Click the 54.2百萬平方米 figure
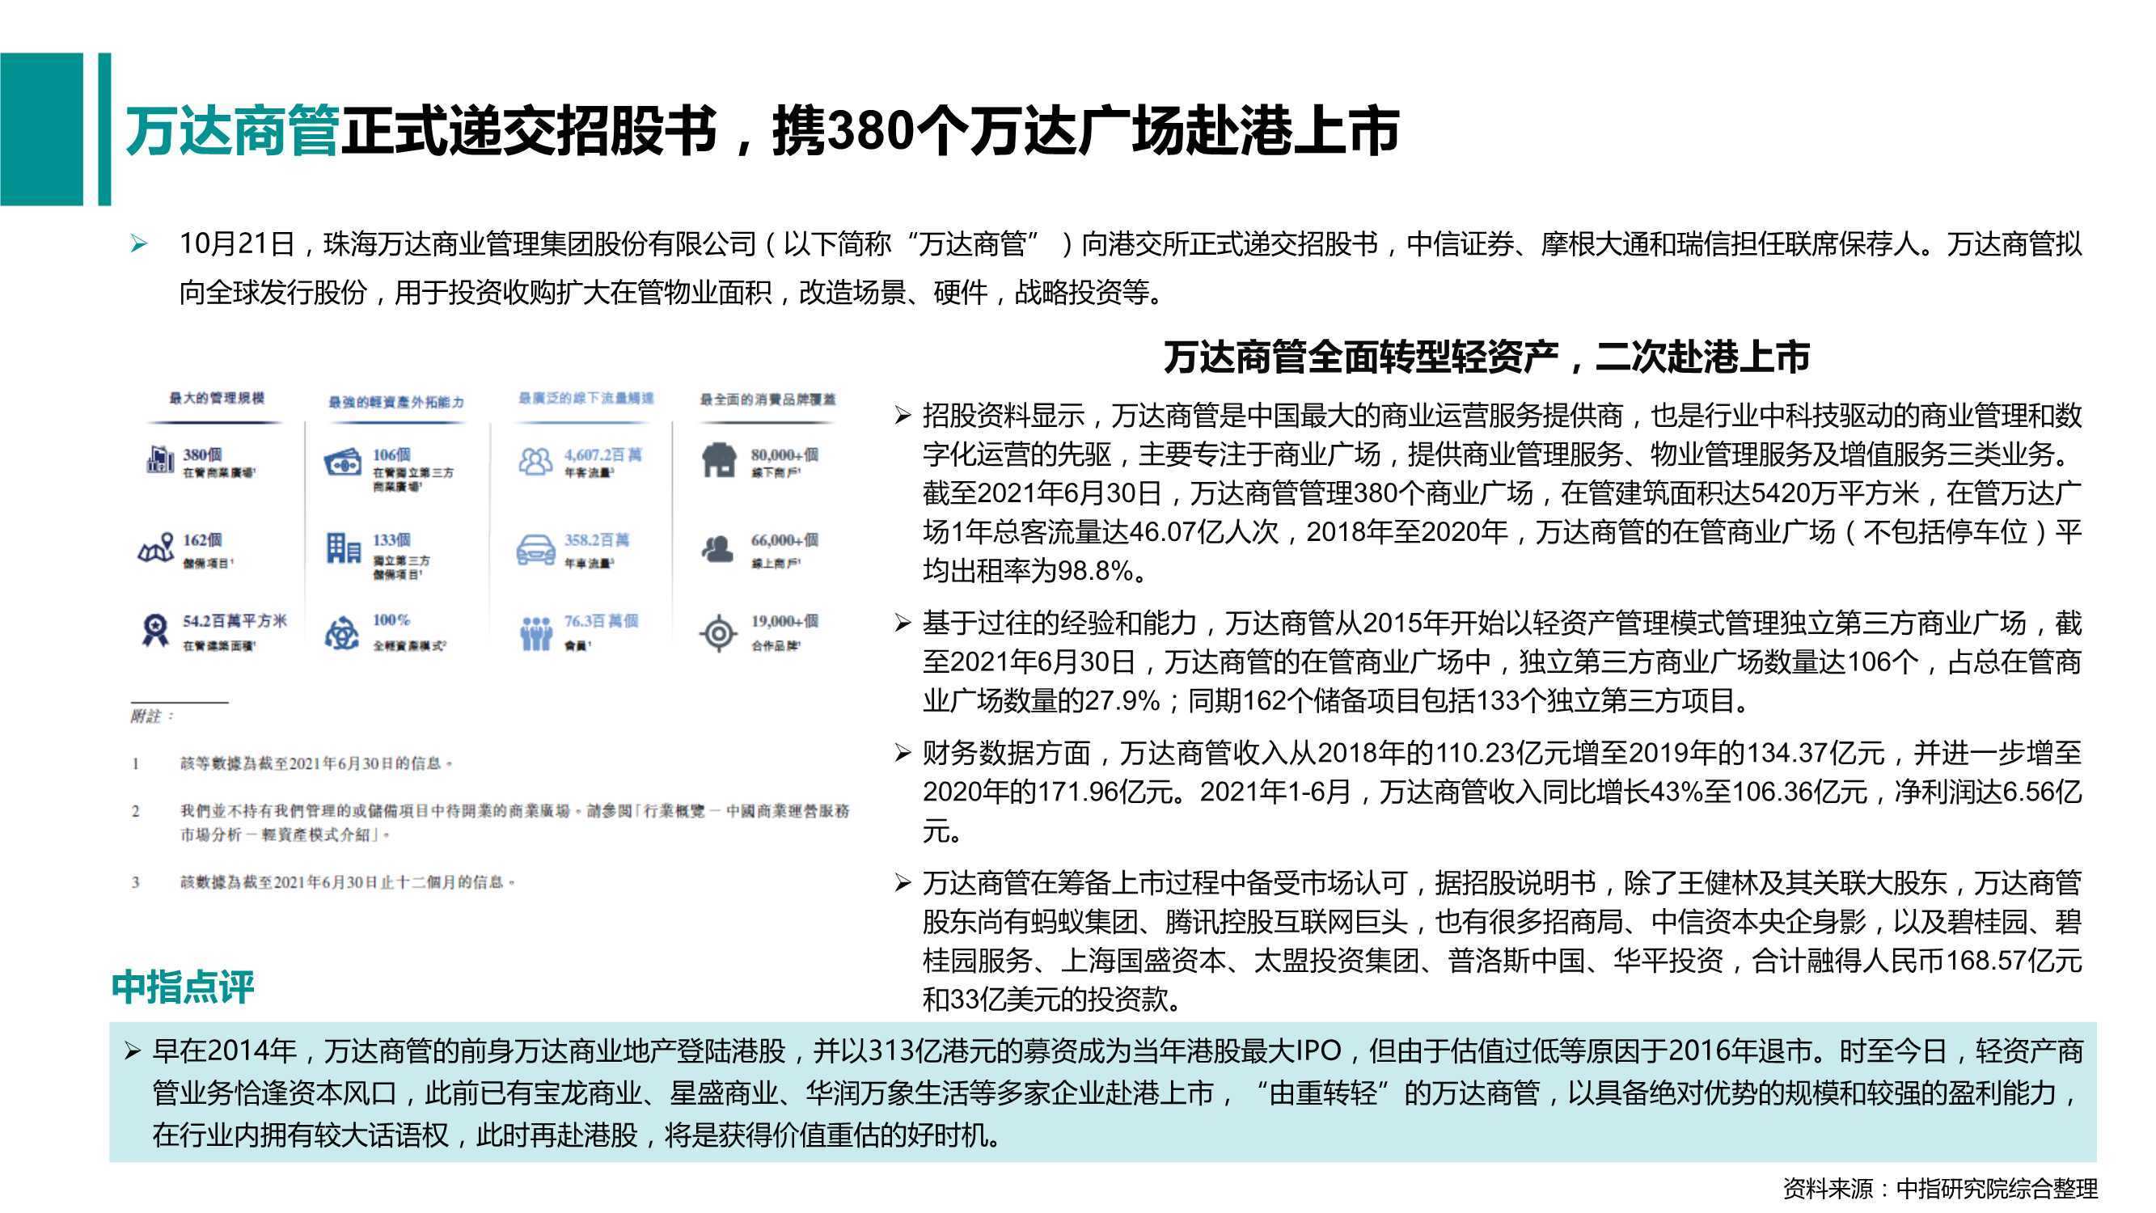 coord(235,620)
